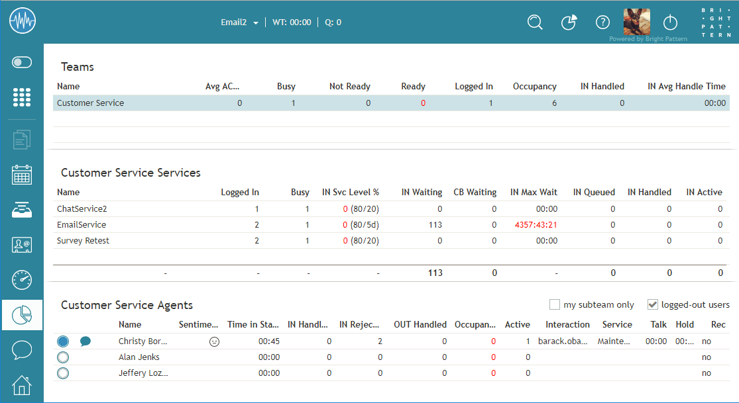Image resolution: width=739 pixels, height=403 pixels.
Task: Sort agents by Time in Sta... header
Action: [253, 324]
